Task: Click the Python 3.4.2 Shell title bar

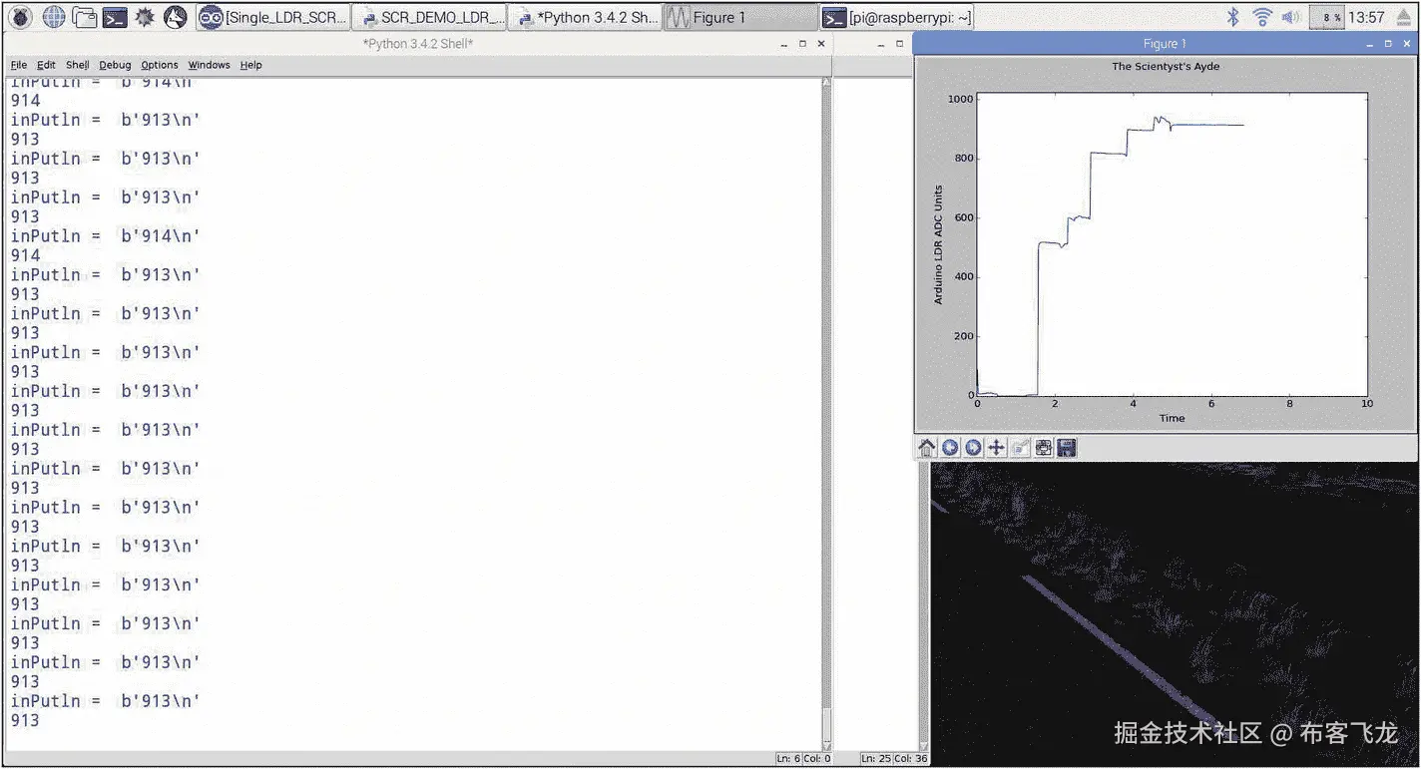Action: 417,43
